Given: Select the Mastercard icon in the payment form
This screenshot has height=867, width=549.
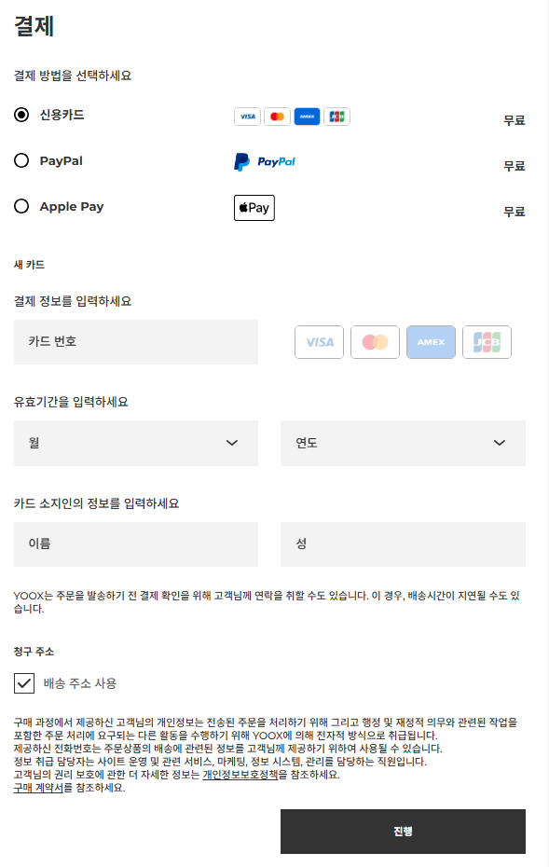Looking at the screenshot, I should 375,342.
